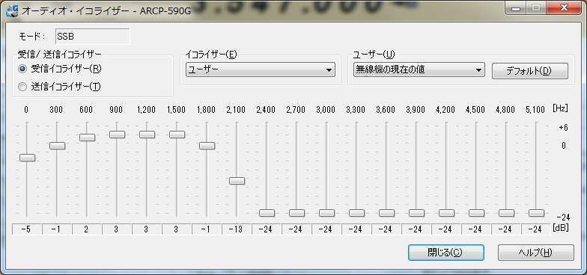
Task: Click the 600 Hz slider thumb
Action: (87, 137)
